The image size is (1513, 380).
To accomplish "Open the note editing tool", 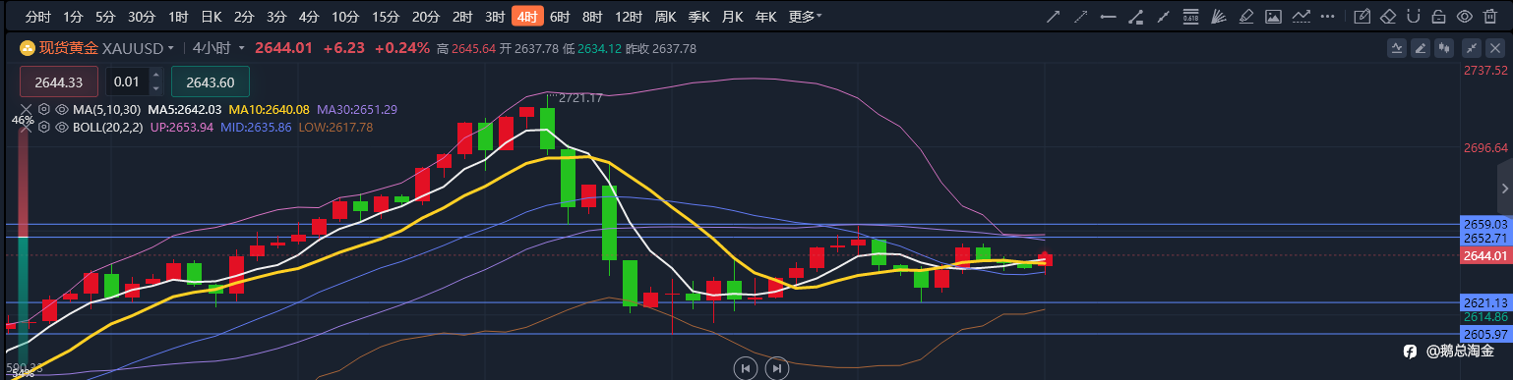I will pyautogui.click(x=1363, y=17).
